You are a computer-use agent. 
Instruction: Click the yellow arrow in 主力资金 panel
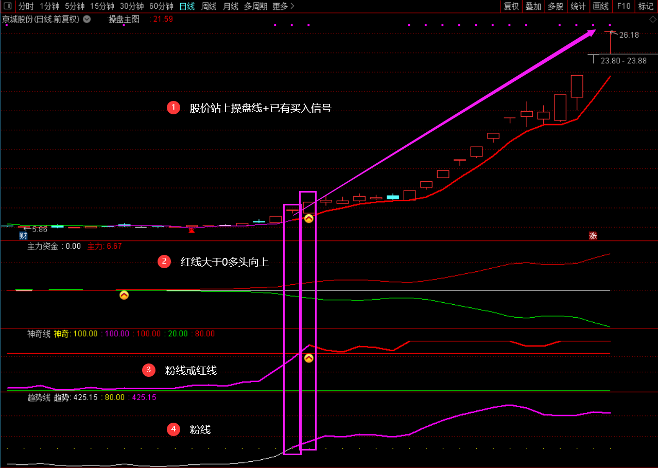coord(124,295)
